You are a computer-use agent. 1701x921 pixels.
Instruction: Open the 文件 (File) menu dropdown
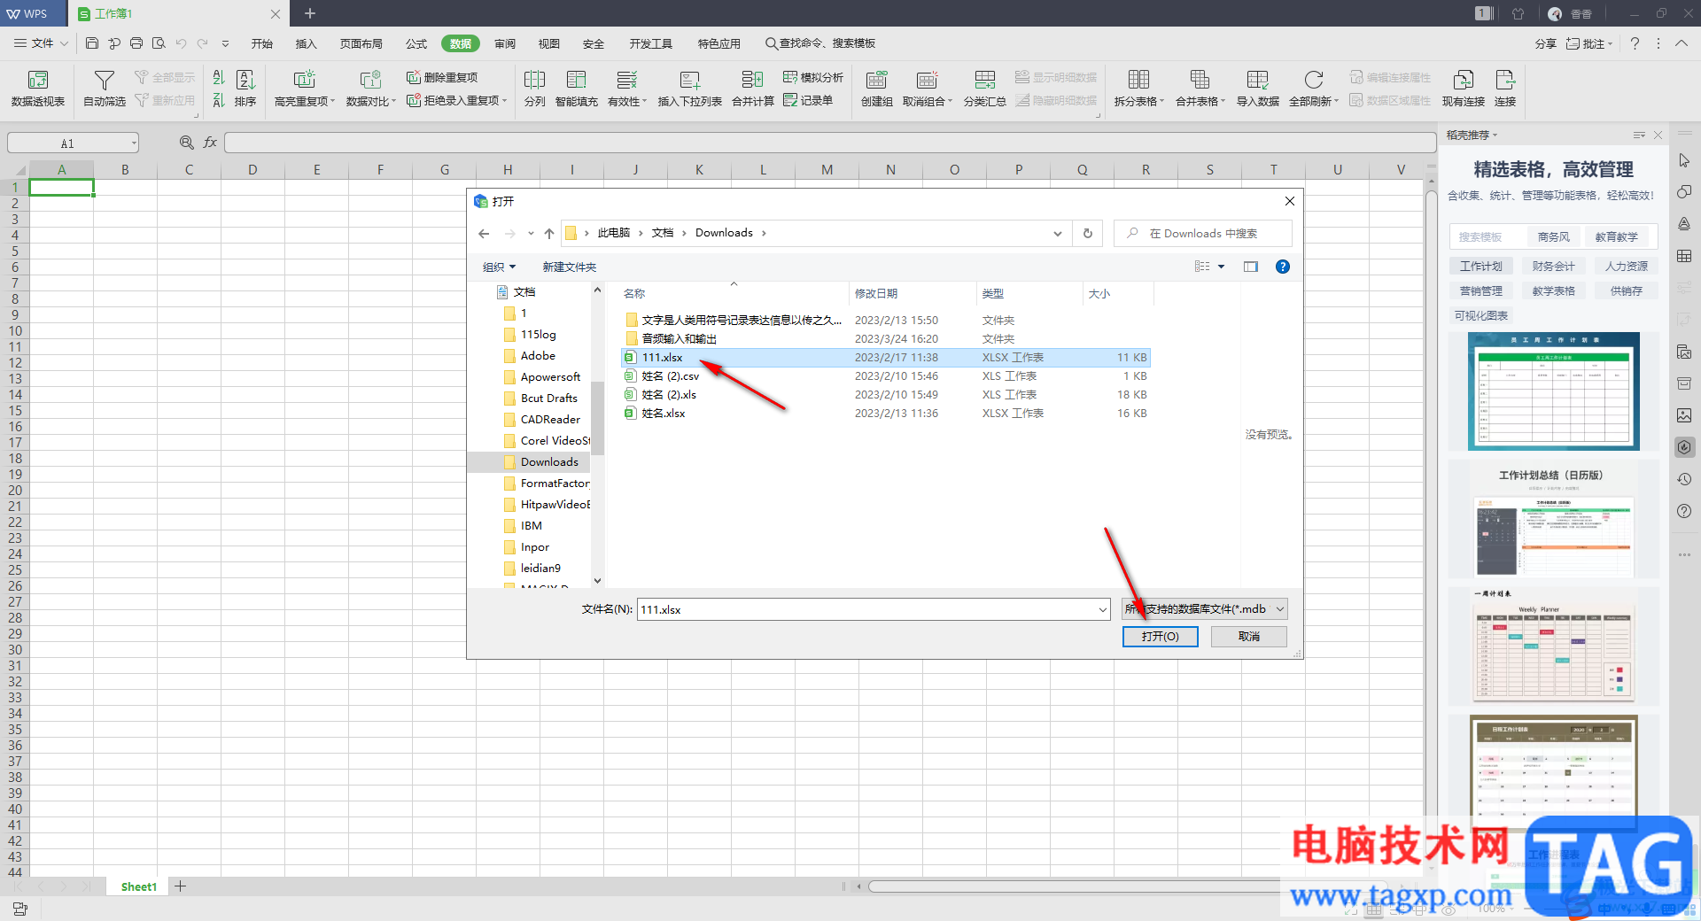point(42,43)
